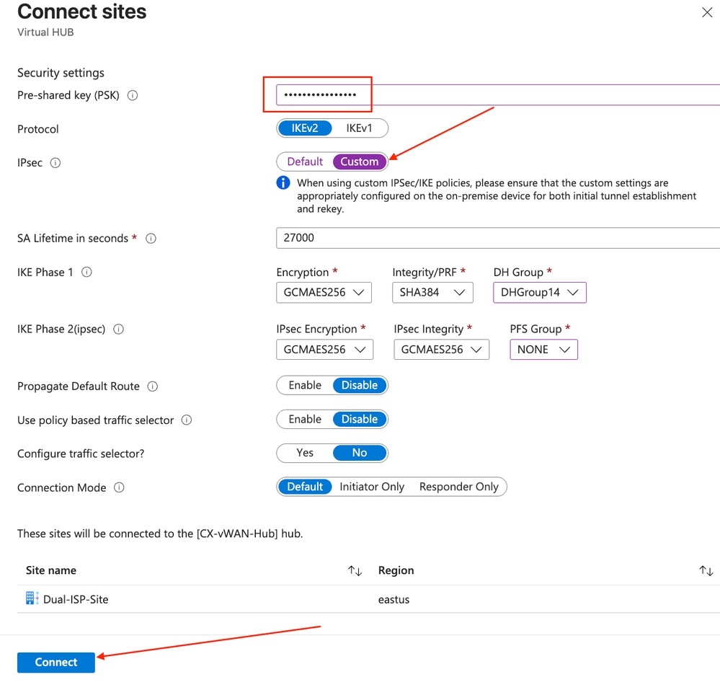Disable policy based traffic selector

click(x=360, y=419)
